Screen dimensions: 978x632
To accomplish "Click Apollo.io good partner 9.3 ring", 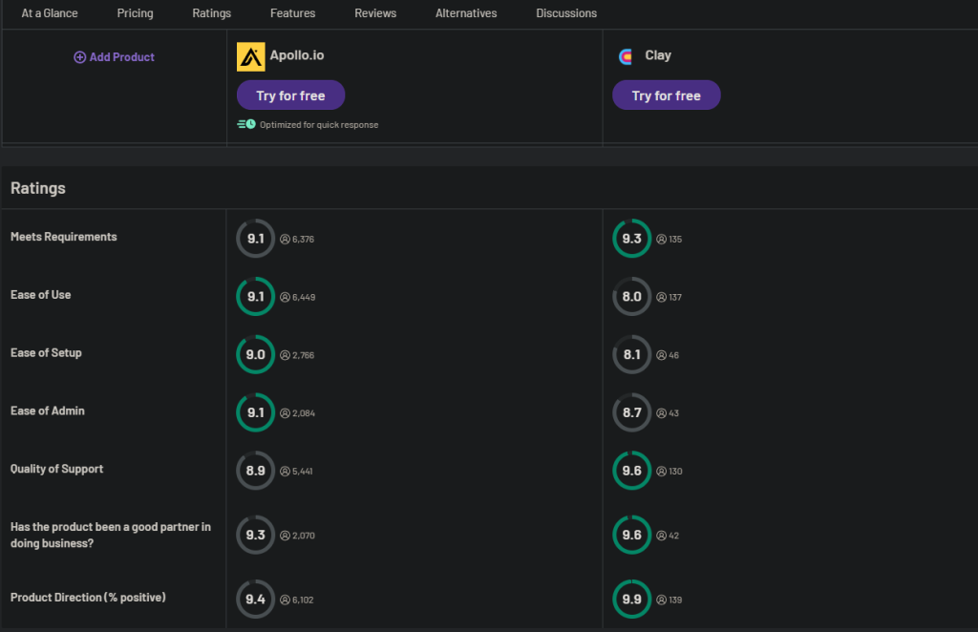I will [256, 535].
